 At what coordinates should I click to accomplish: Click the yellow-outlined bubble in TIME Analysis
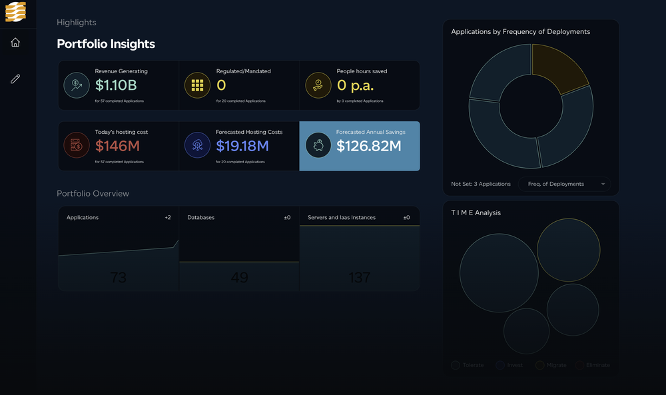(x=569, y=250)
